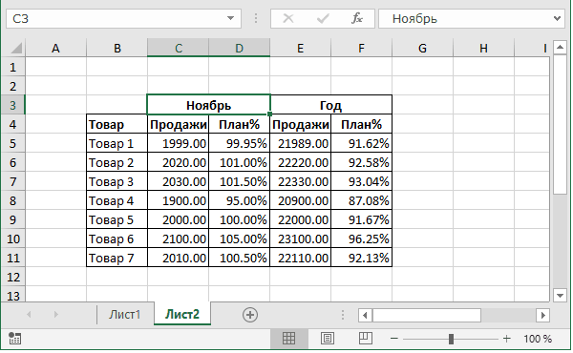Screen dimensions: 573x353
Task: Click the macro recording icon in status bar
Action: (x=14, y=339)
